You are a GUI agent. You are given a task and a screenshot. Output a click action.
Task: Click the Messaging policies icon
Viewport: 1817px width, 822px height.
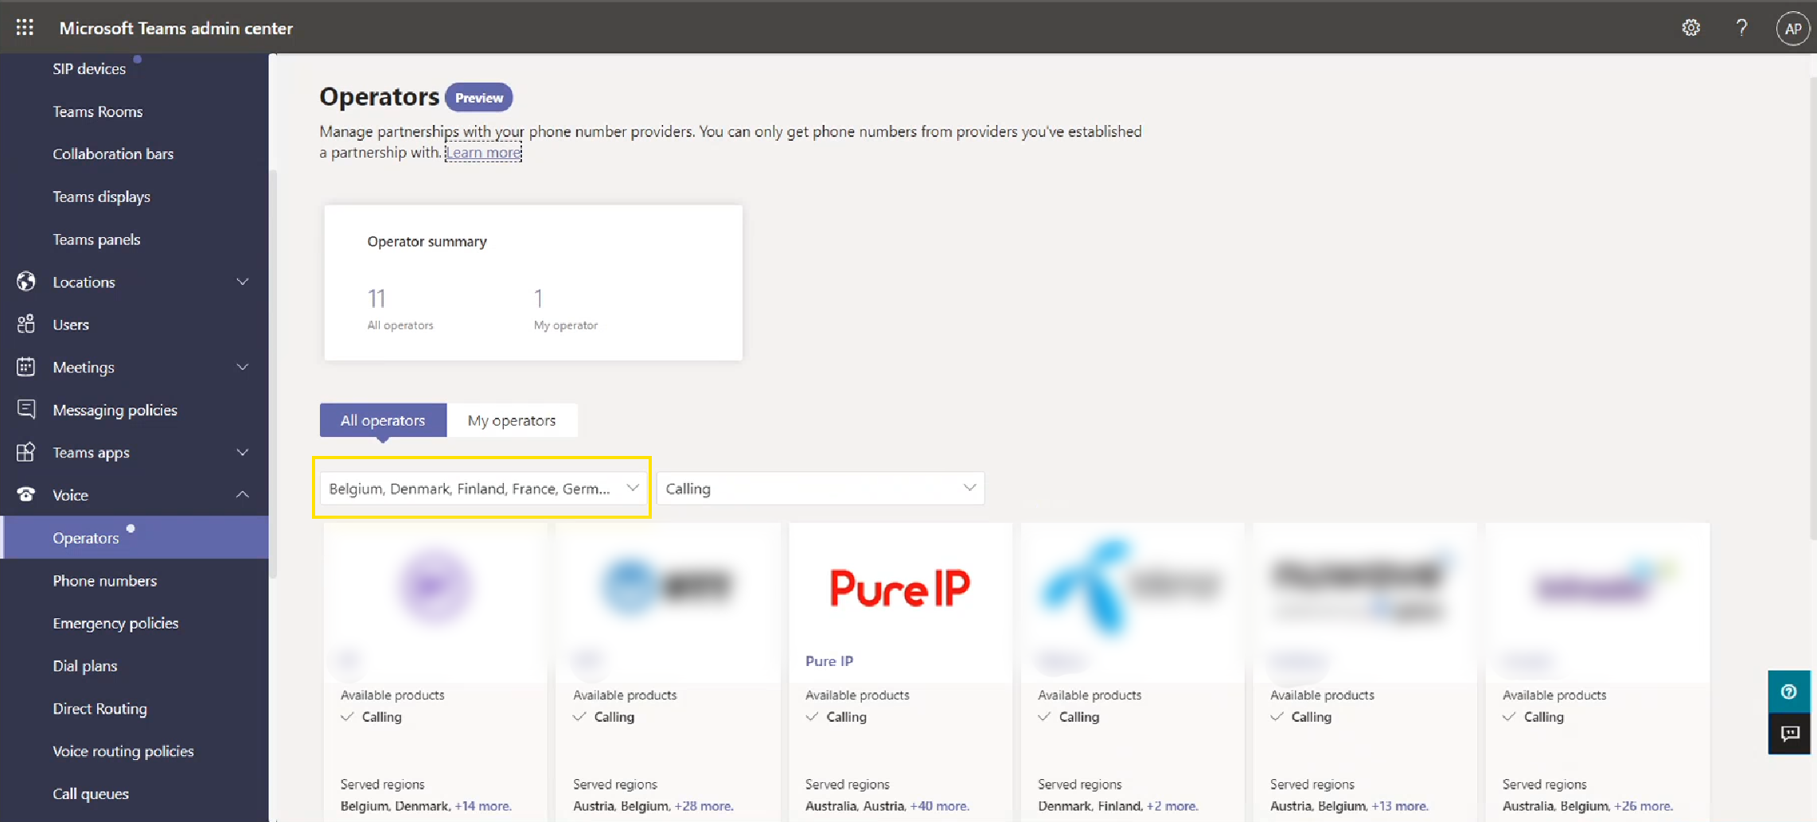click(26, 409)
